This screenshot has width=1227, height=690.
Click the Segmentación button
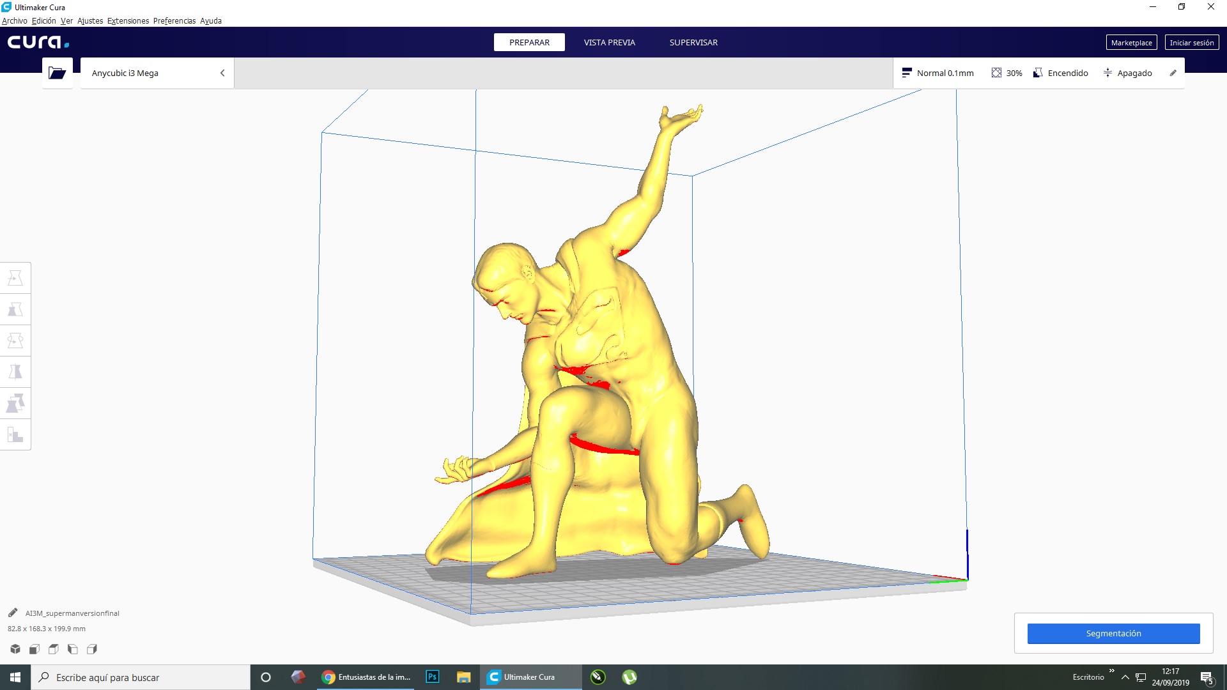(x=1113, y=633)
